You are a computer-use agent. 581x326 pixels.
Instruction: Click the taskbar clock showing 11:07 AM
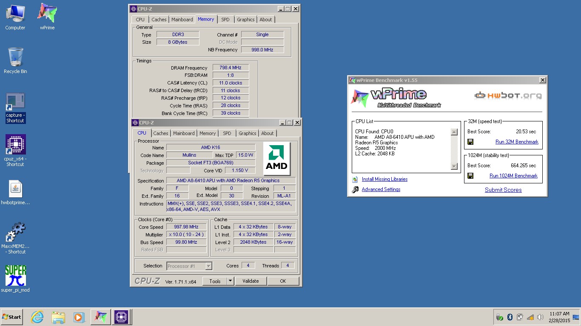pyautogui.click(x=559, y=317)
